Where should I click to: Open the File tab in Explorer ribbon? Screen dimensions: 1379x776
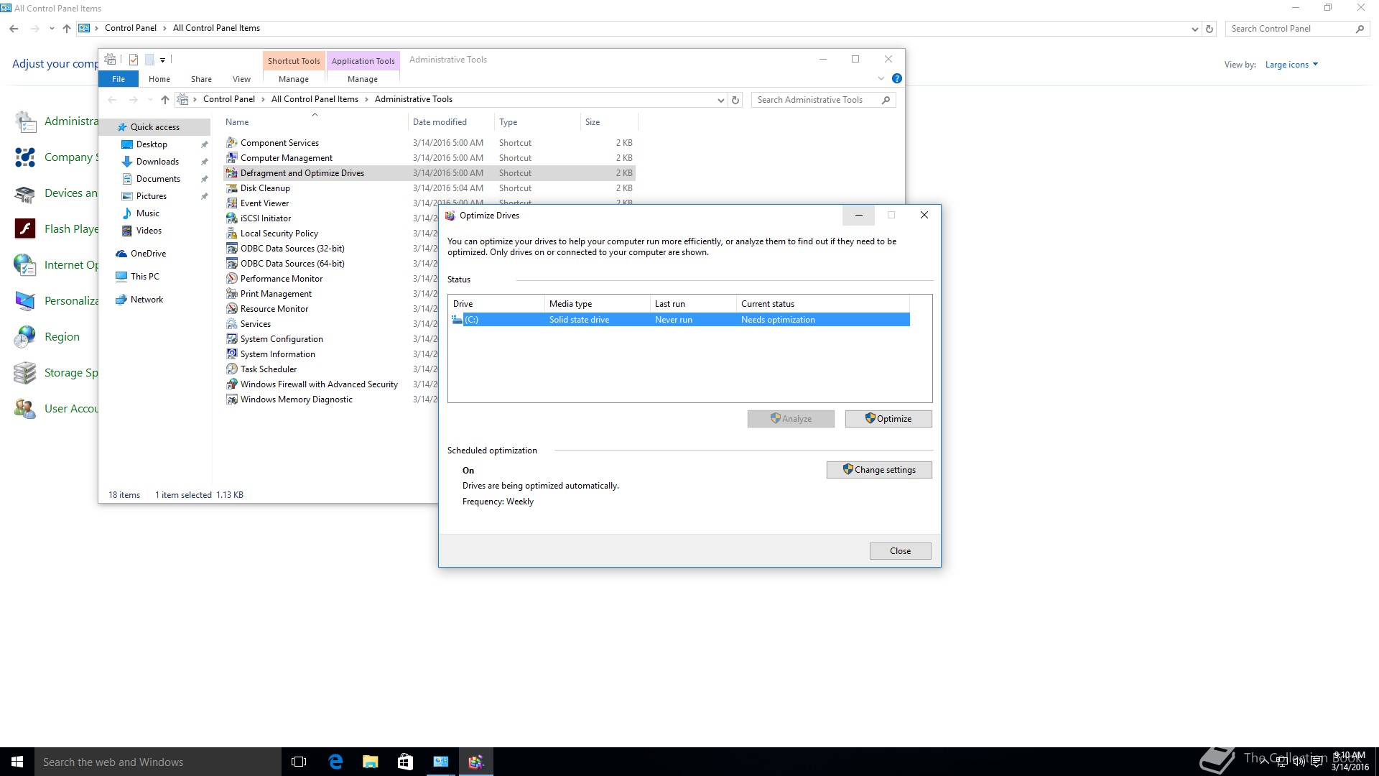coord(119,79)
